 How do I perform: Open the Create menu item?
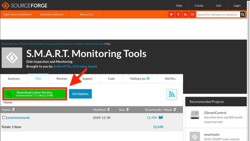coord(199,6)
